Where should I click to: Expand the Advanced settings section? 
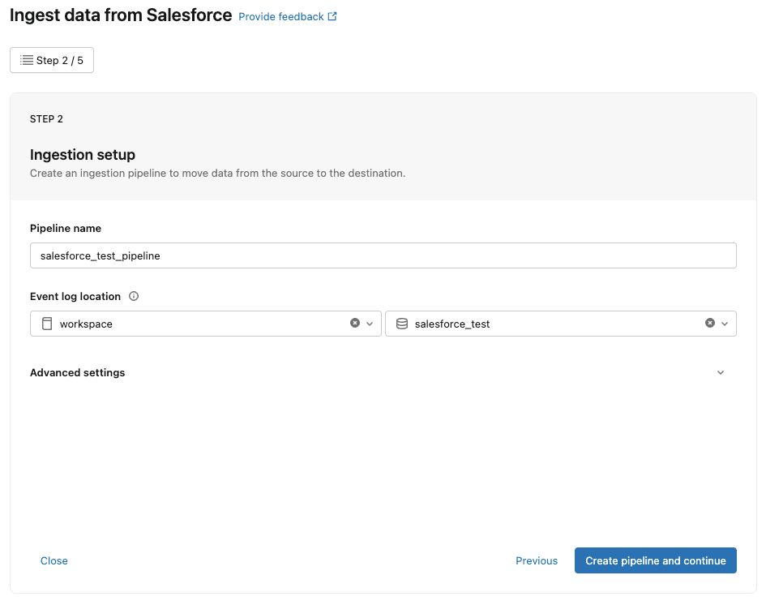[77, 372]
